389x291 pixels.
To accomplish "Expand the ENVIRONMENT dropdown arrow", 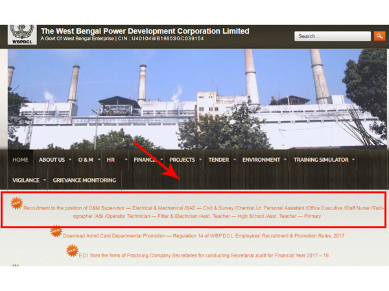I will [285, 160].
